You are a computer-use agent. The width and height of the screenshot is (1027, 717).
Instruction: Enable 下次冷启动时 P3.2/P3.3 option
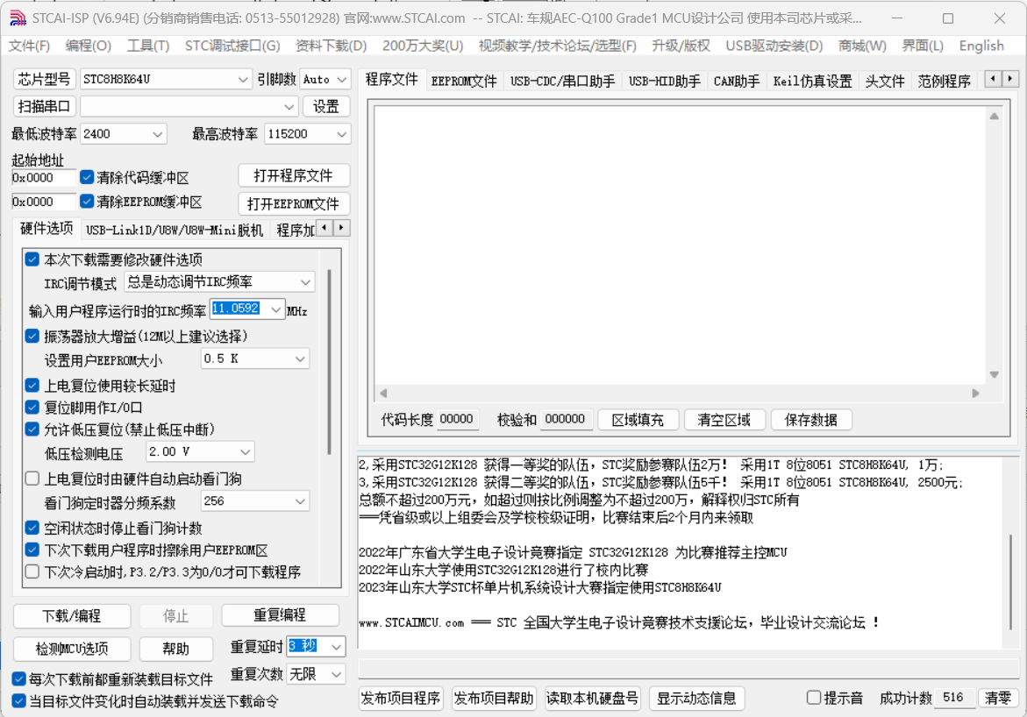coord(32,571)
